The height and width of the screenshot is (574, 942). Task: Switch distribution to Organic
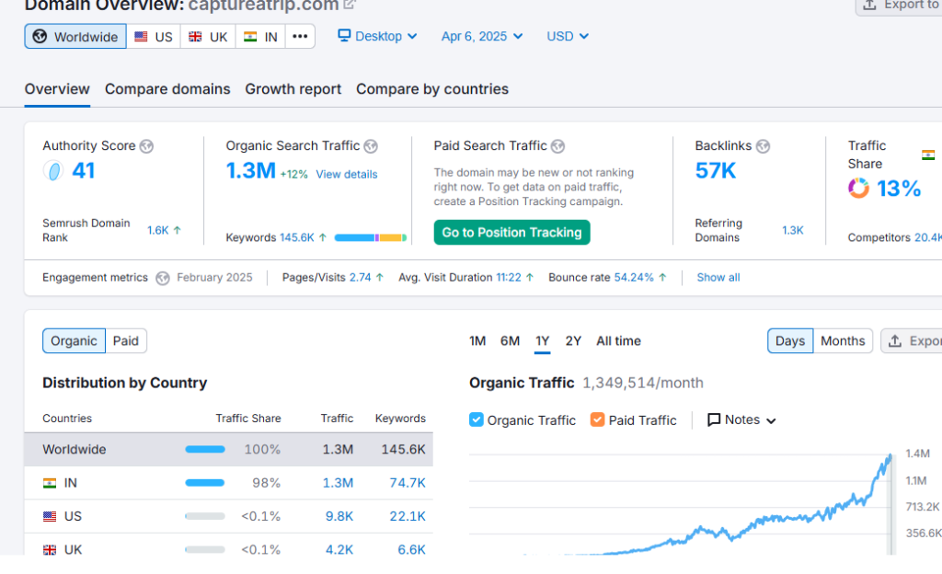click(74, 341)
